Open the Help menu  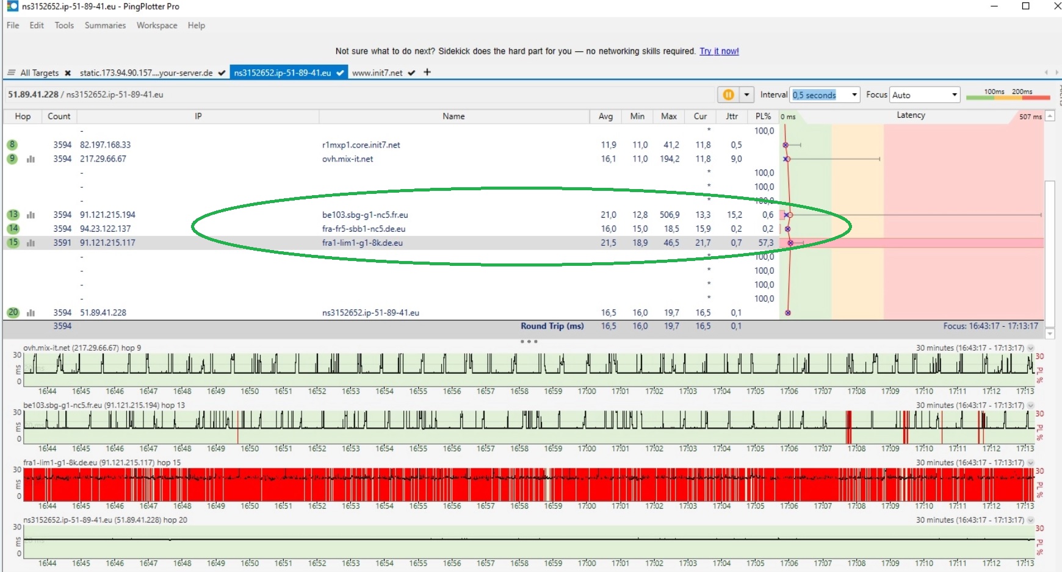[197, 26]
